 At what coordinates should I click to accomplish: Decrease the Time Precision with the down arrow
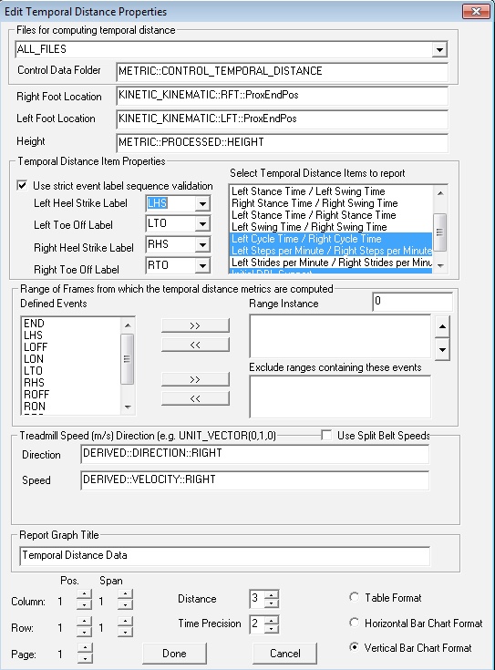coord(272,629)
